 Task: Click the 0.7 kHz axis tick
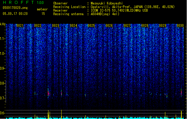(x=3, y=98)
